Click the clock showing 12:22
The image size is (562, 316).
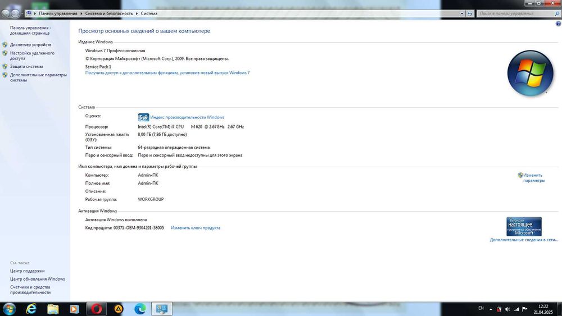point(543,306)
